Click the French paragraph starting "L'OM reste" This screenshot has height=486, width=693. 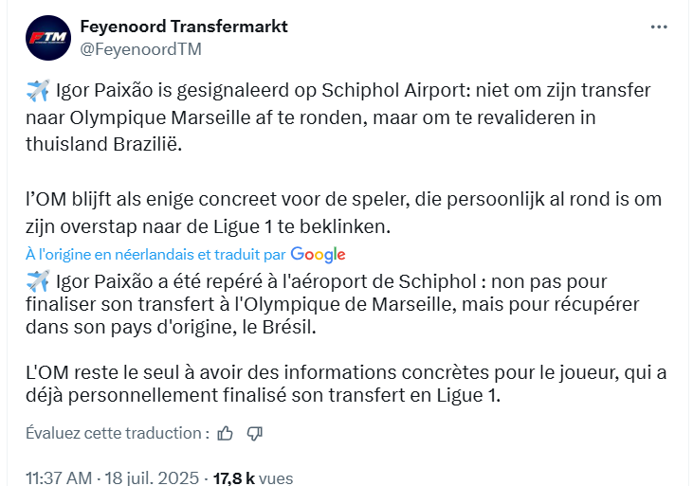341,384
